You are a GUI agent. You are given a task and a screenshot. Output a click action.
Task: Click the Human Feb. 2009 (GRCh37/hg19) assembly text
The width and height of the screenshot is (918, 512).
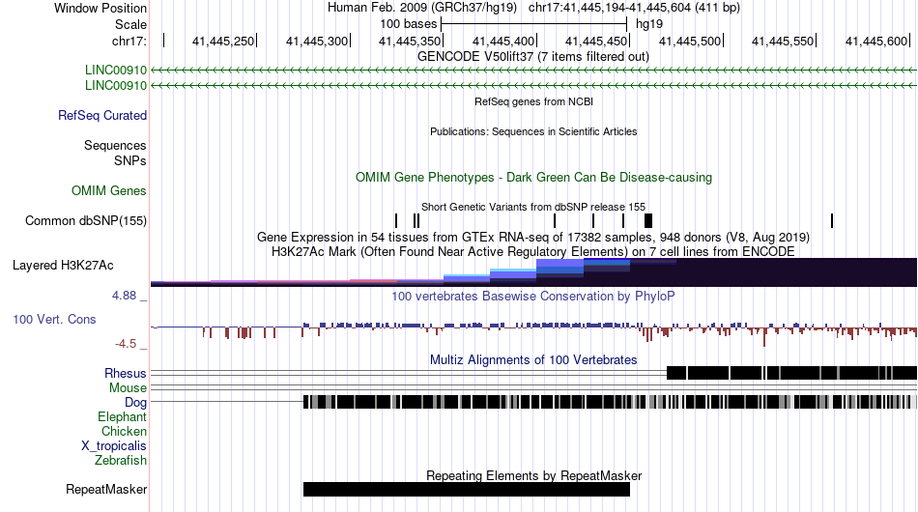(422, 8)
